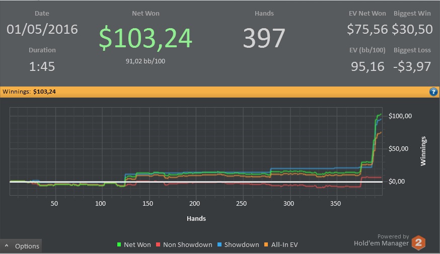This screenshot has height=254, width=440.
Task: Click the Options panel up-arrow icon
Action: tap(7, 246)
